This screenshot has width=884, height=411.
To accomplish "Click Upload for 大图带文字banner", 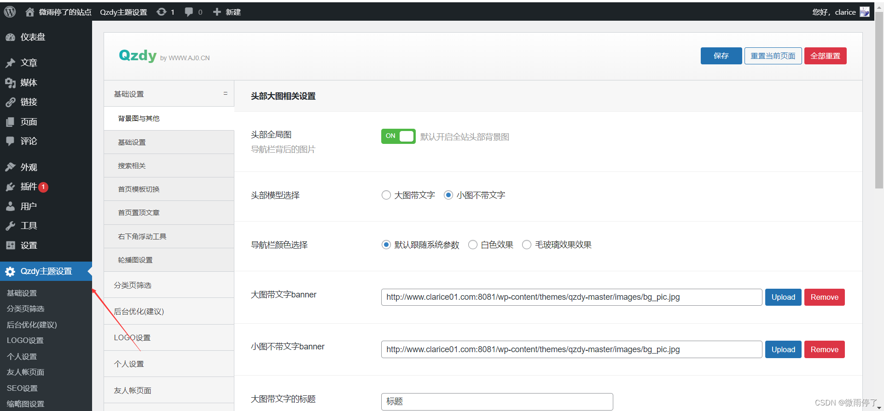I will [783, 297].
